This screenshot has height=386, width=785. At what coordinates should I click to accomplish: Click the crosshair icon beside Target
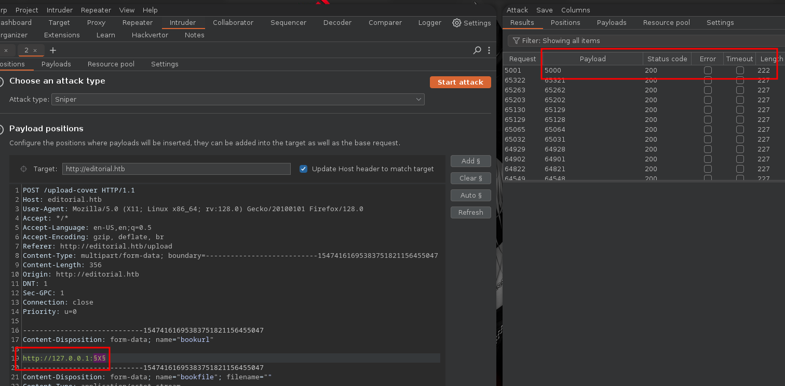pos(23,169)
